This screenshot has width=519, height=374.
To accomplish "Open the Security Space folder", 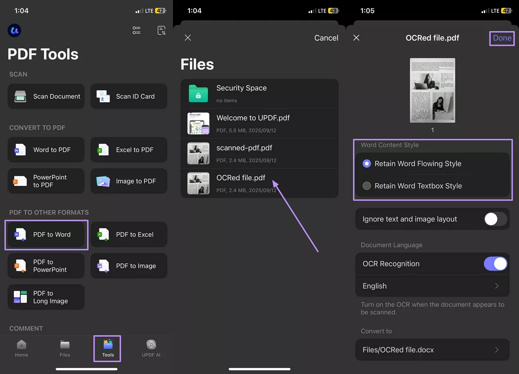I will pos(259,94).
